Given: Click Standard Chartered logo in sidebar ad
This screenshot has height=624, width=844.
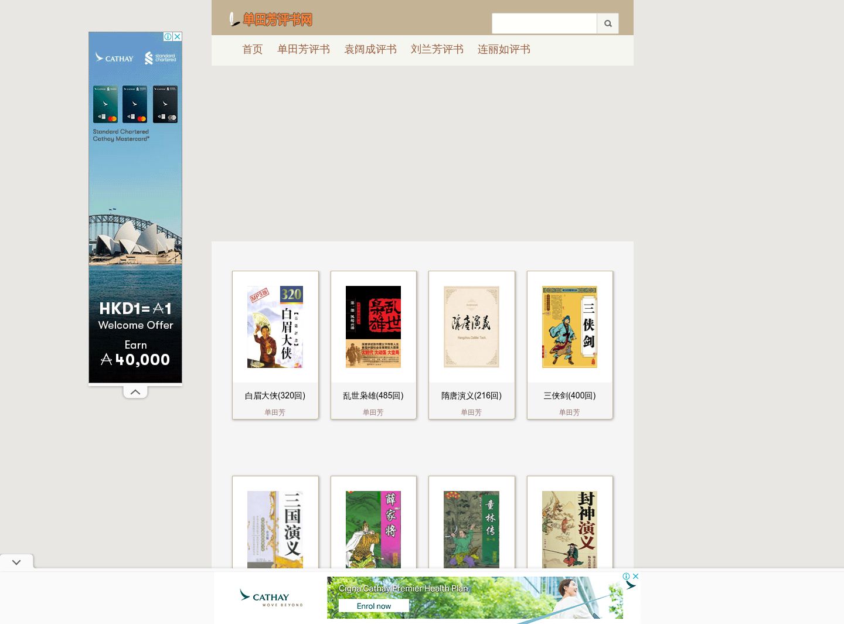Looking at the screenshot, I should pyautogui.click(x=161, y=58).
